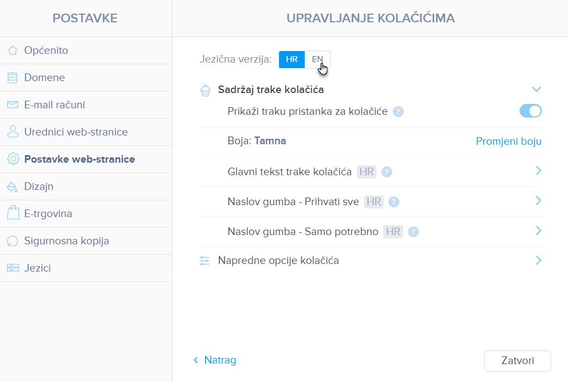Screen dimensions: 568x382
Task: Click the Naslov gumba - Prihvati sve label
Action: point(293,201)
